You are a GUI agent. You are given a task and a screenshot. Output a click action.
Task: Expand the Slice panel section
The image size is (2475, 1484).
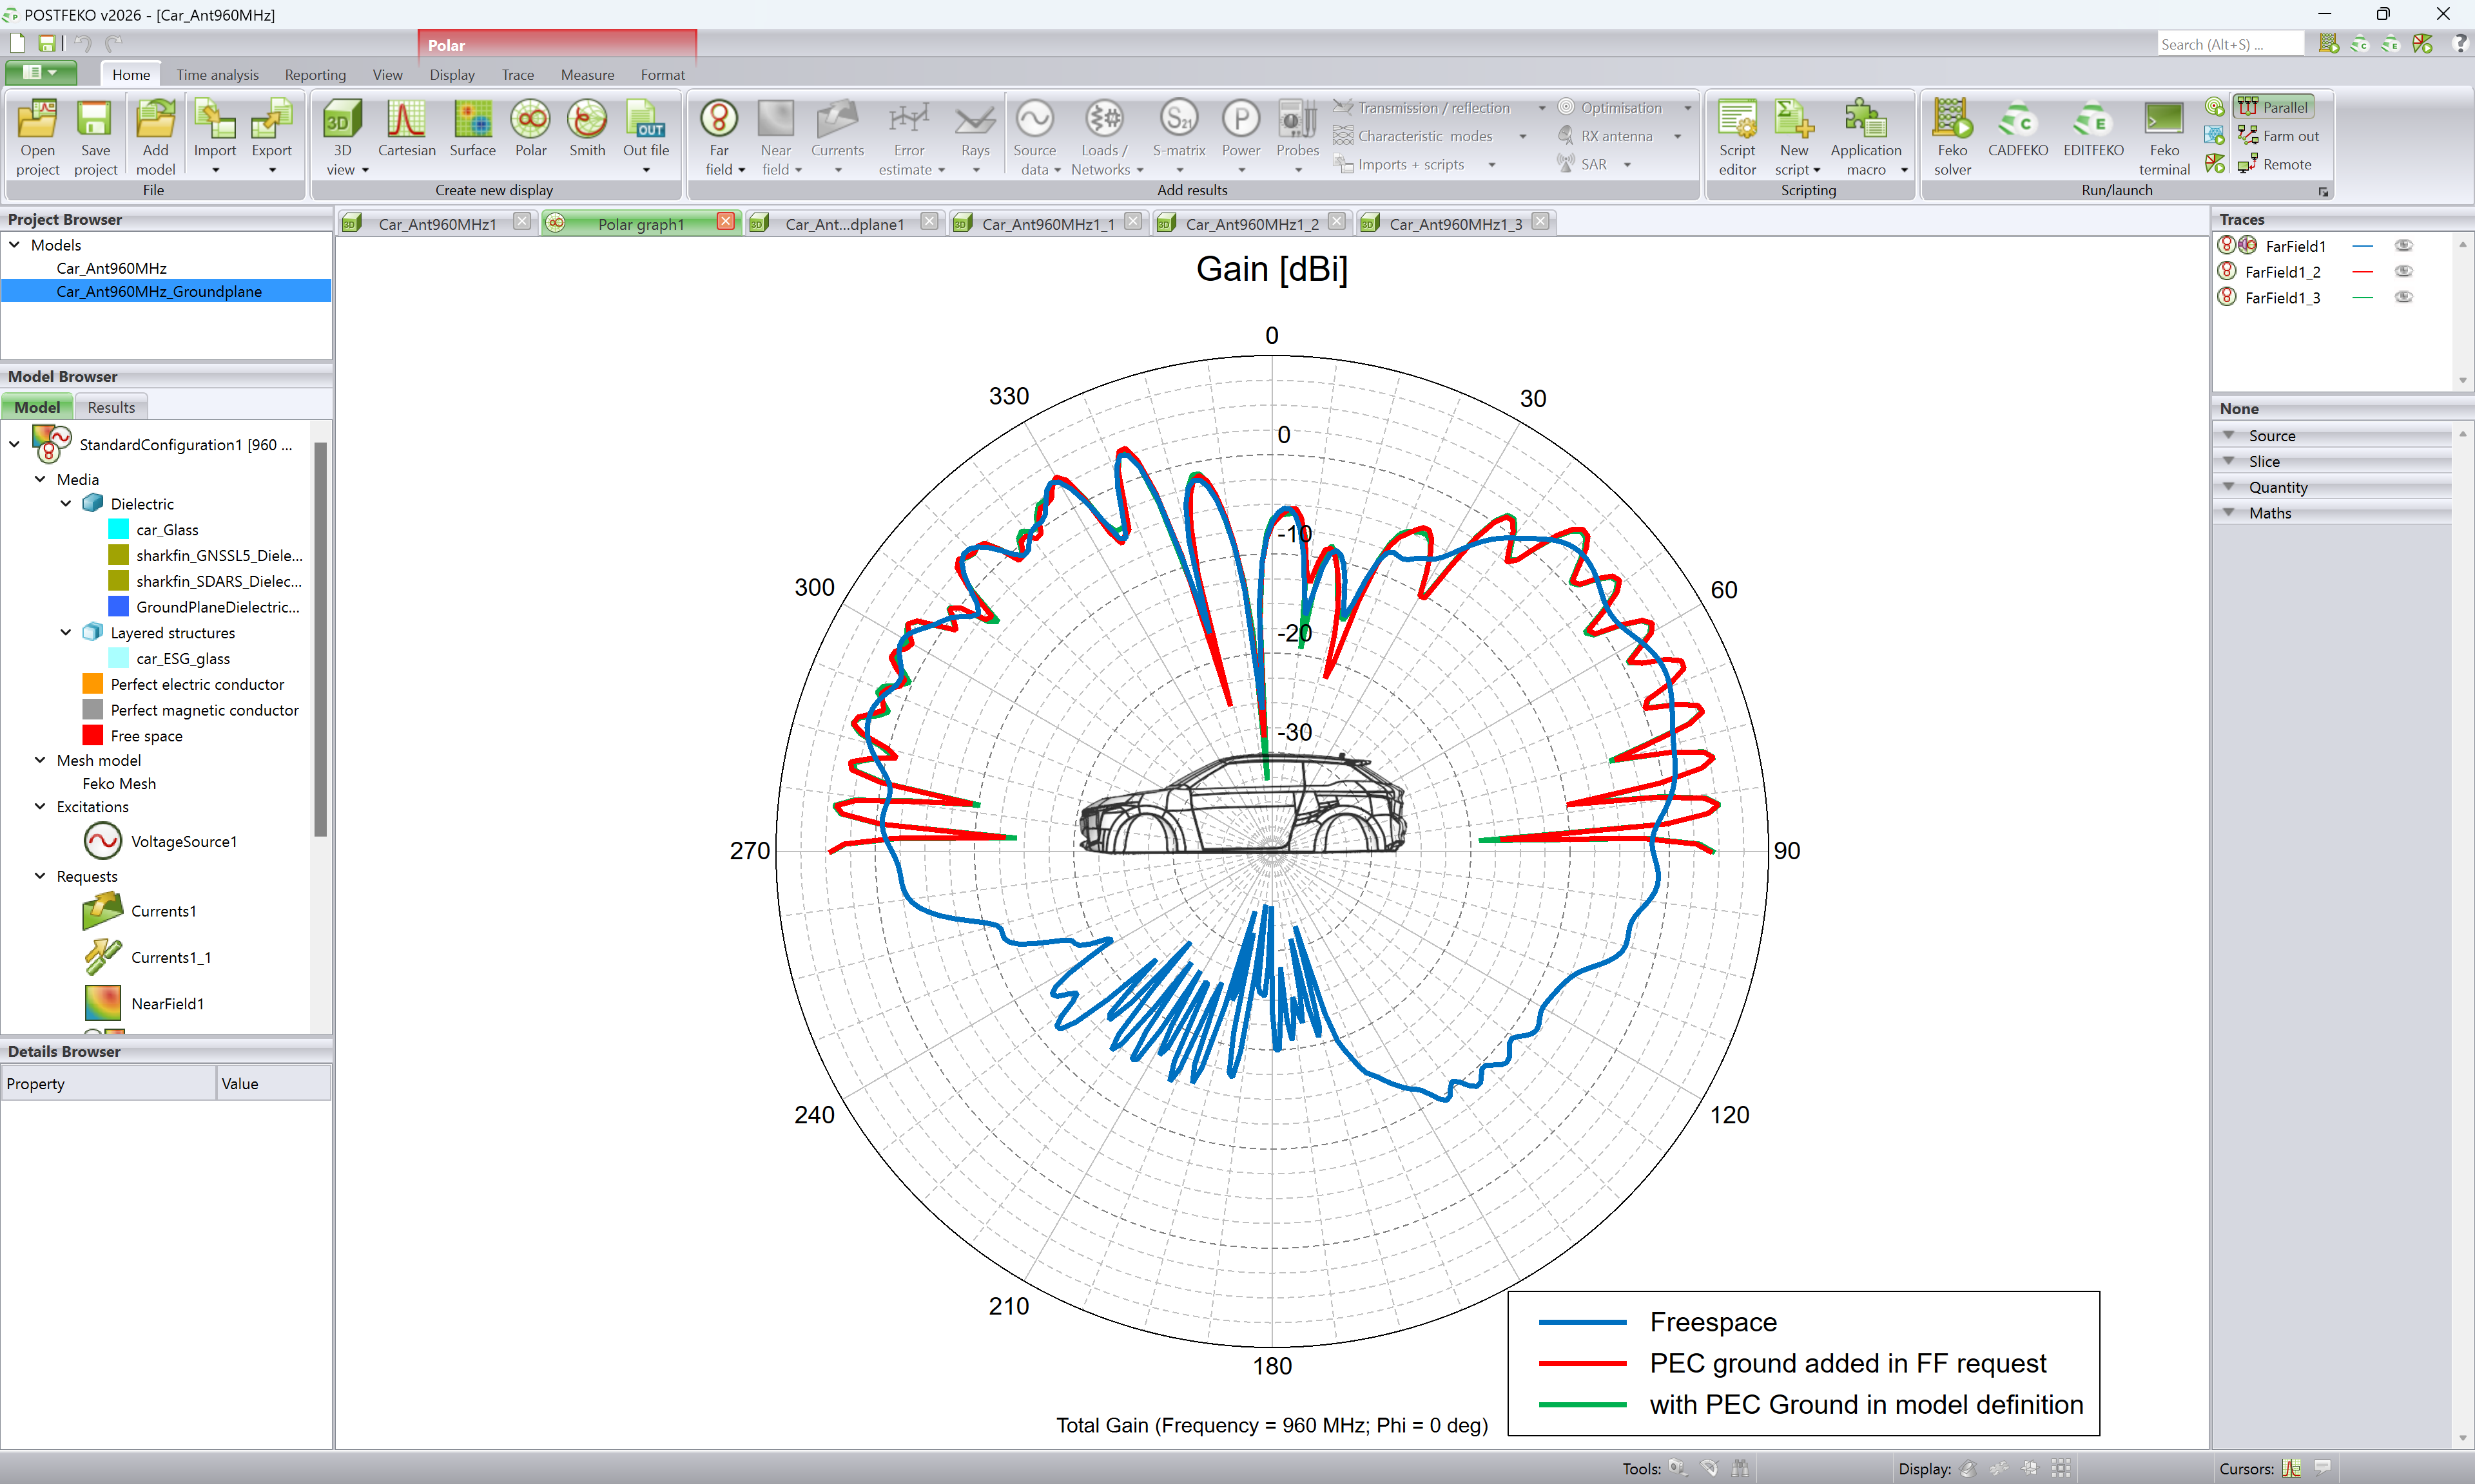tap(2331, 461)
